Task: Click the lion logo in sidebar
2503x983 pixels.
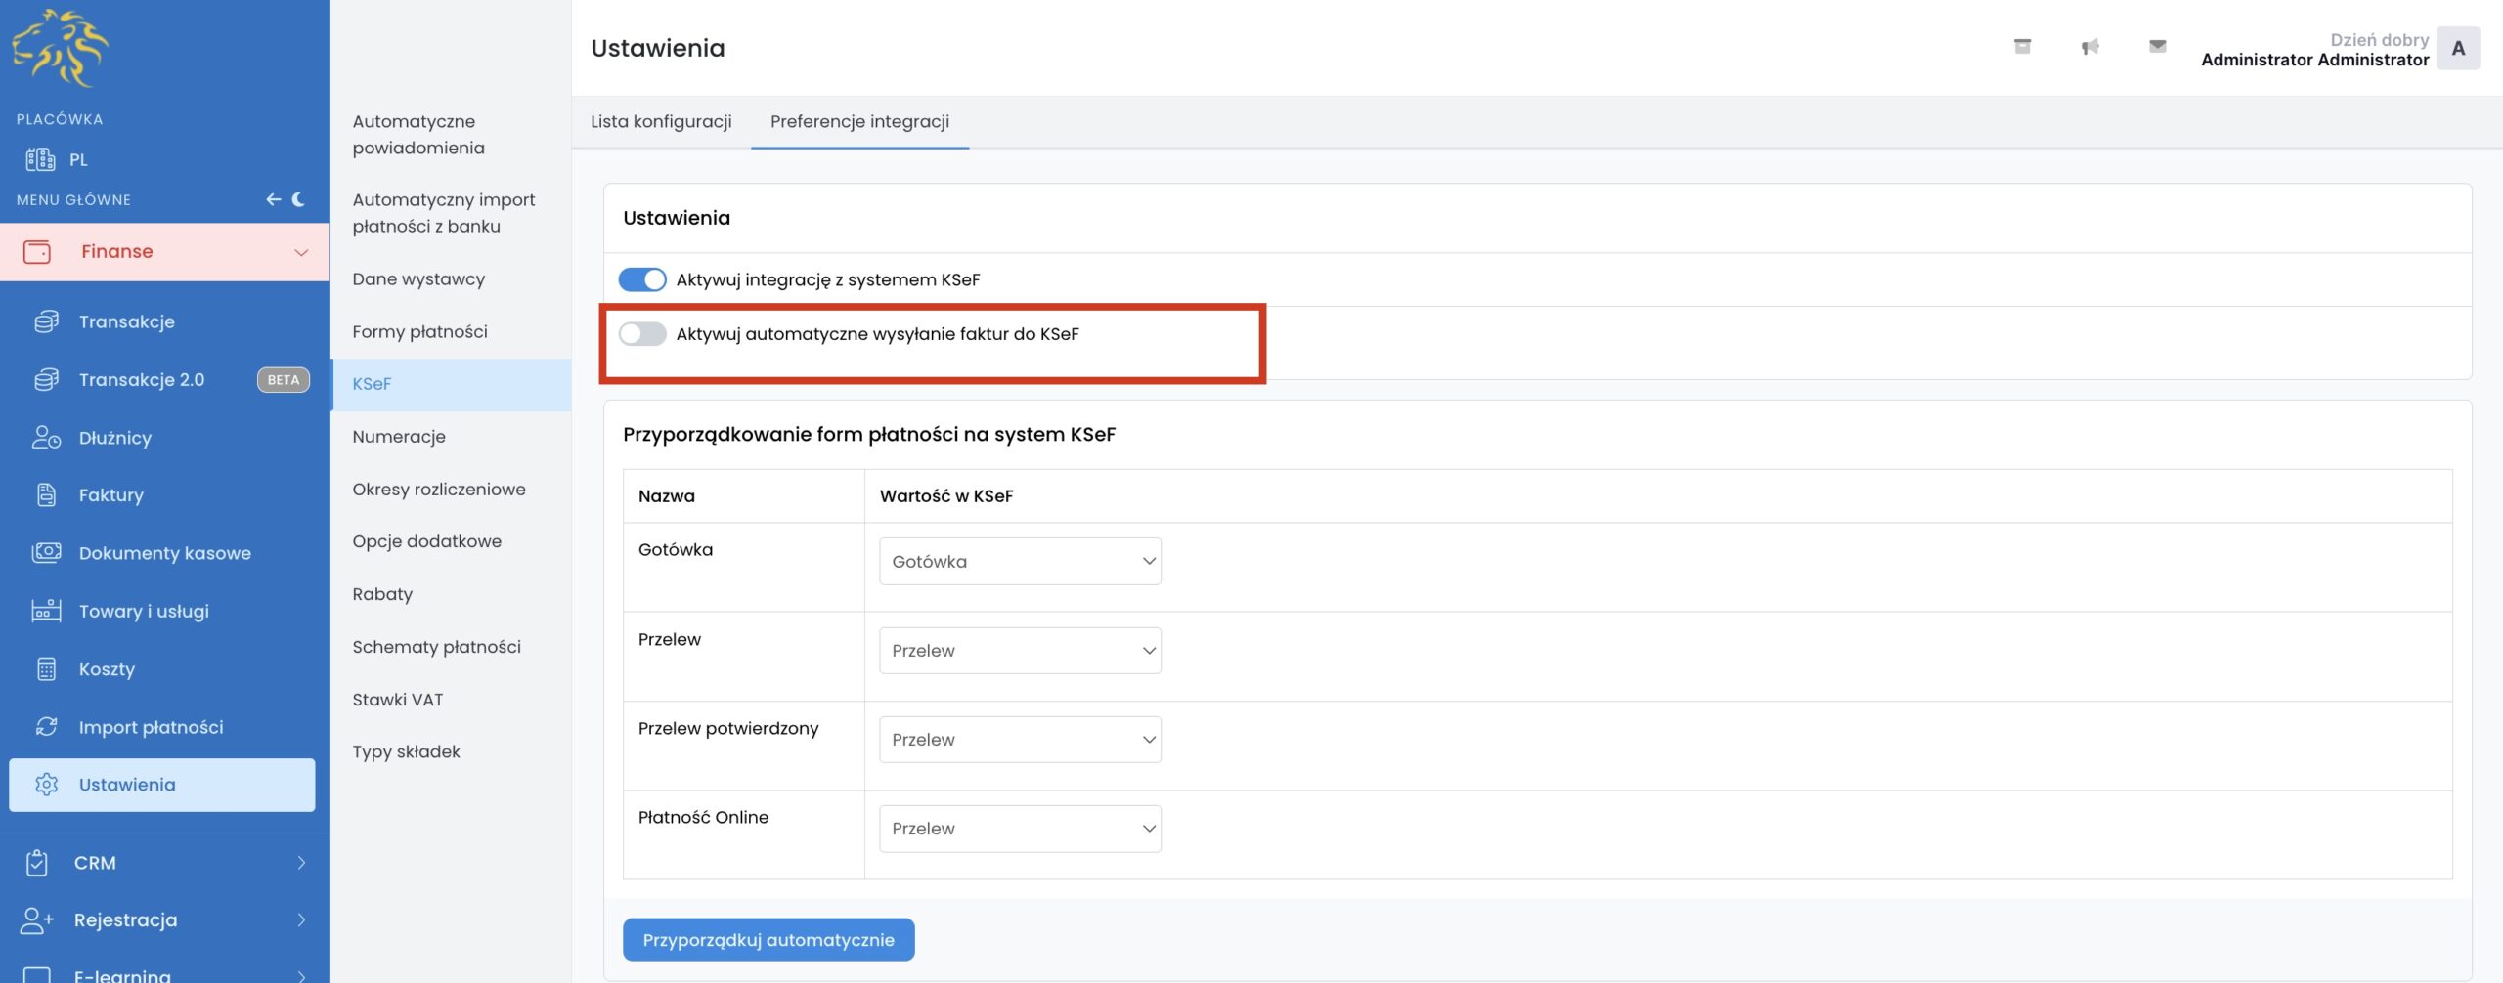Action: point(61,49)
